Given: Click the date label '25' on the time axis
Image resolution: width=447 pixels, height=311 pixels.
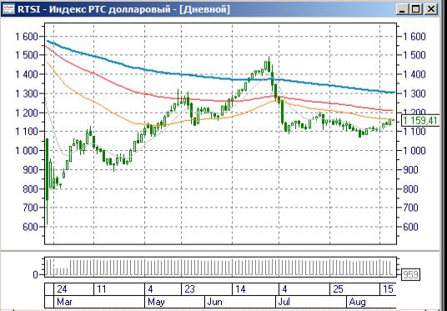Looking at the screenshot, I should tap(338, 289).
